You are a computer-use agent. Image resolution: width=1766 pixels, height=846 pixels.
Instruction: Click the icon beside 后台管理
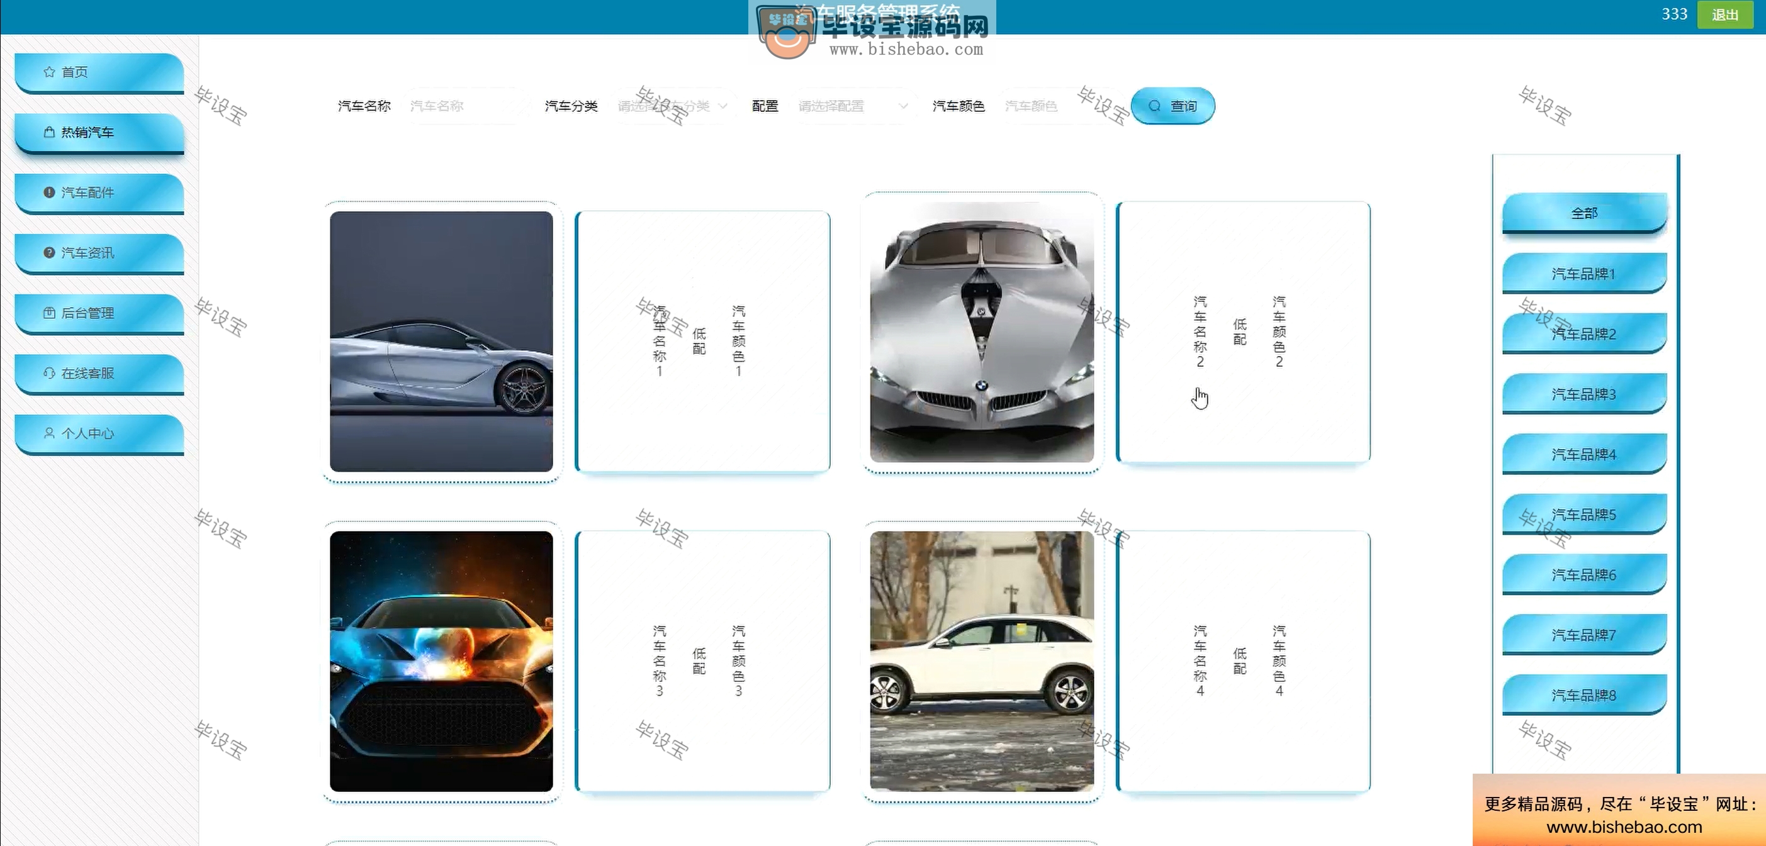49,313
